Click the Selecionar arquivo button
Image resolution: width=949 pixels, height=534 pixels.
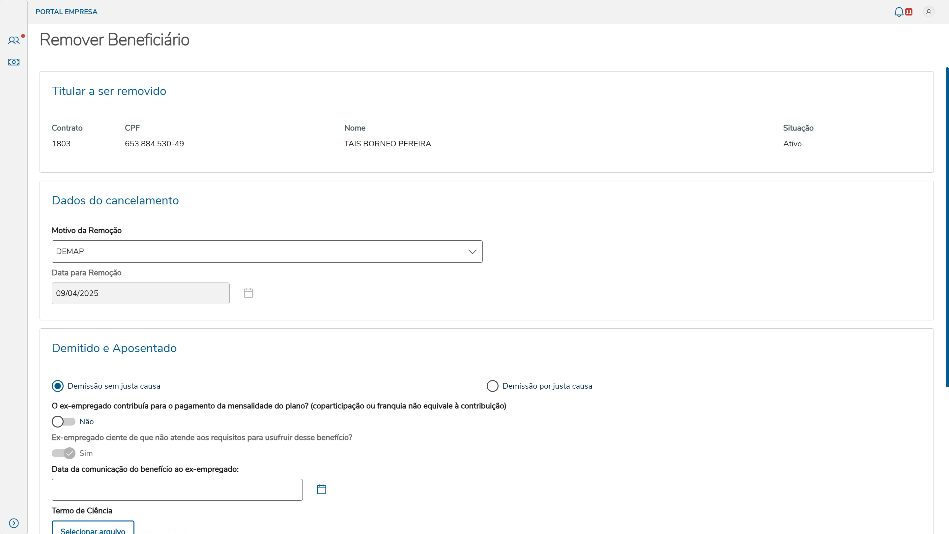[x=93, y=529]
